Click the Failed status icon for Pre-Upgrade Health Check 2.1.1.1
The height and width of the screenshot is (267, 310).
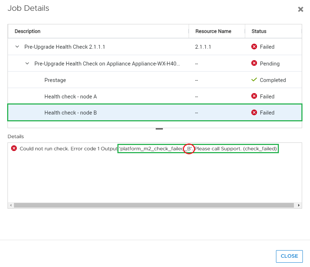tap(254, 47)
